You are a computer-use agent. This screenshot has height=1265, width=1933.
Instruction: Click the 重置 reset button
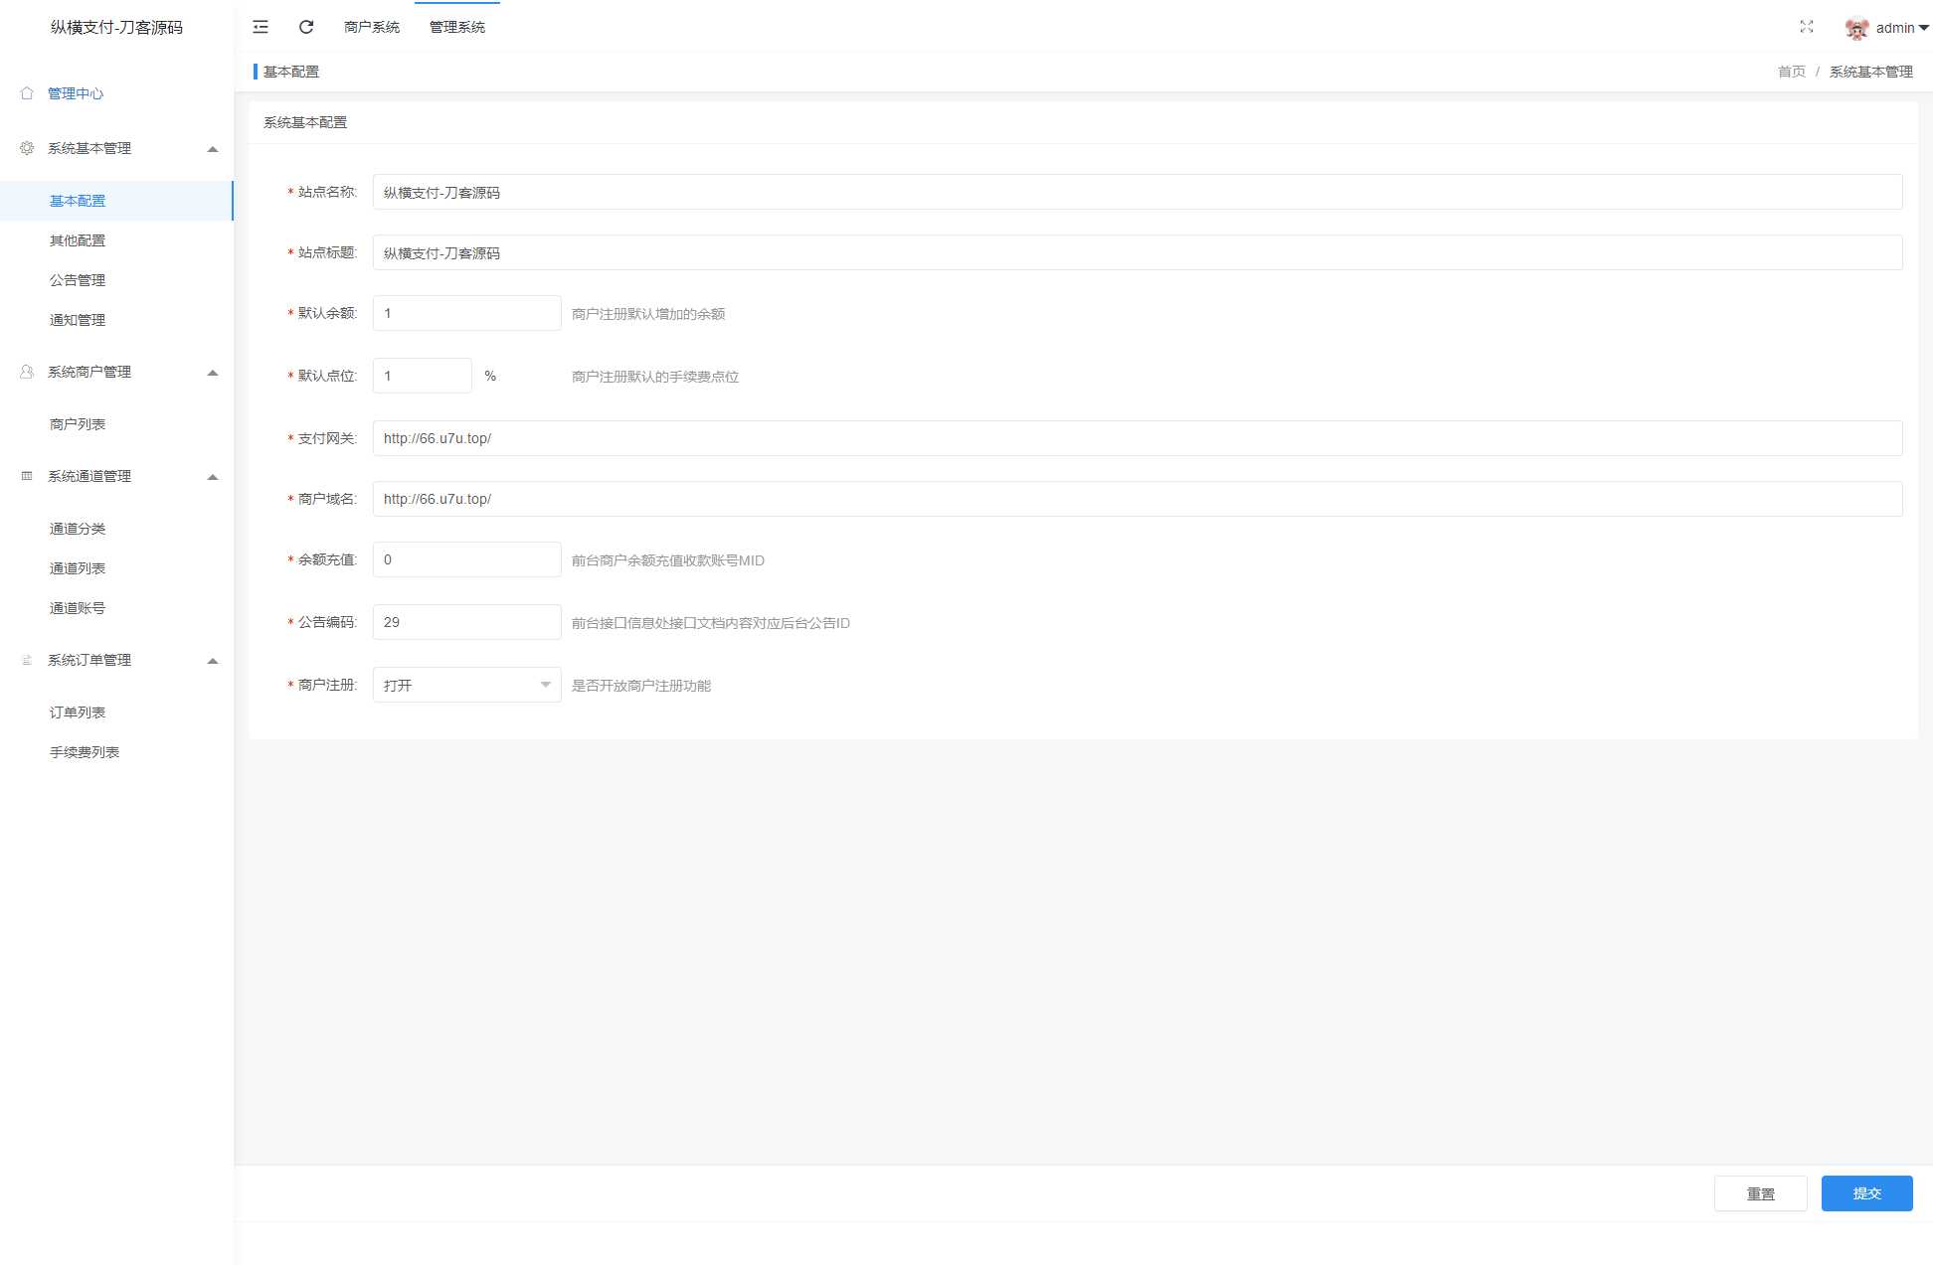[x=1760, y=1193]
